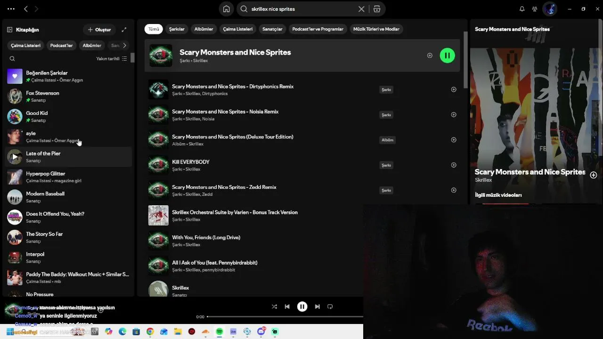Switch to Albümler in search results
Screen dimensions: 603x339
[204, 29]
